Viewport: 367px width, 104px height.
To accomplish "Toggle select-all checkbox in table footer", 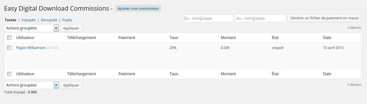I will coord(9,74).
